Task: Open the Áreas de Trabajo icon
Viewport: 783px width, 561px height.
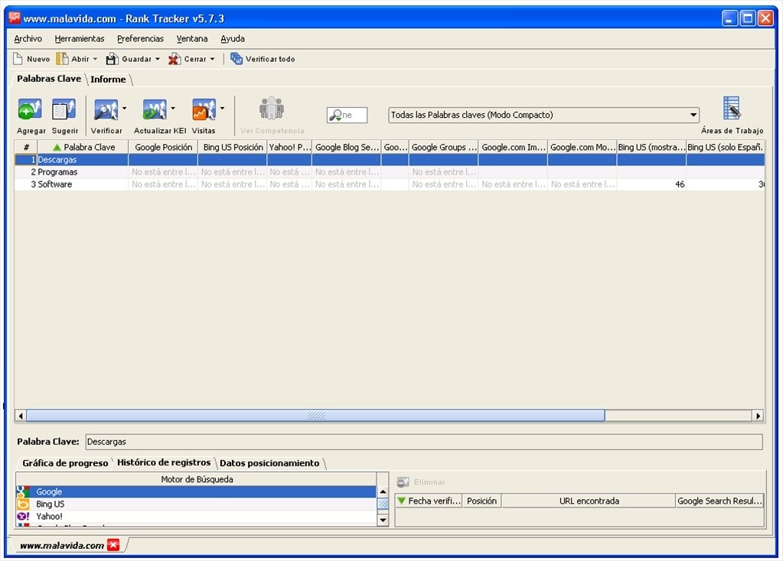Action: click(x=732, y=108)
